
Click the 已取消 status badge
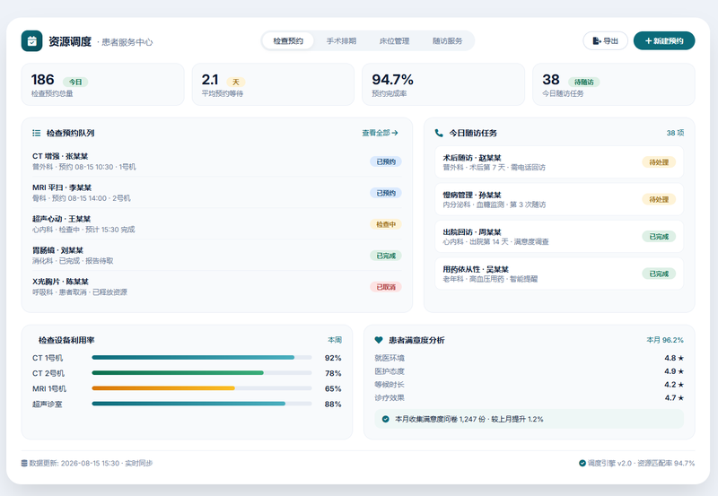click(x=386, y=287)
